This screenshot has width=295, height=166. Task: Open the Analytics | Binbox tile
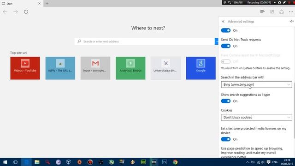click(130, 68)
